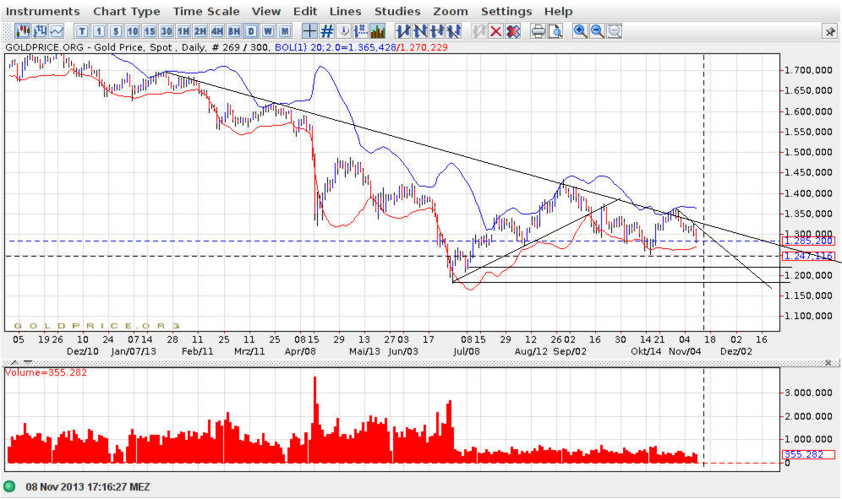Click the greyed-out line edit icon

coord(479,31)
